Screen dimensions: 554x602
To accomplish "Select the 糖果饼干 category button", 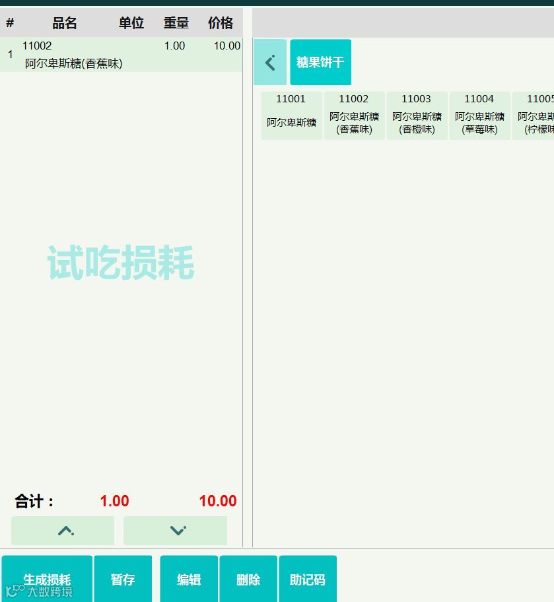I will 321,62.
